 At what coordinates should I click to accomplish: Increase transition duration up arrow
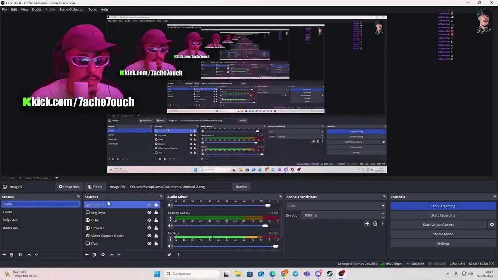coord(383,213)
